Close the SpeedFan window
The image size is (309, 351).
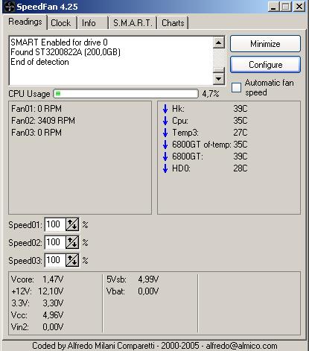coord(299,7)
